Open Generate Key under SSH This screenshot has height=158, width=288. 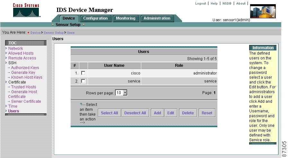[23, 72]
